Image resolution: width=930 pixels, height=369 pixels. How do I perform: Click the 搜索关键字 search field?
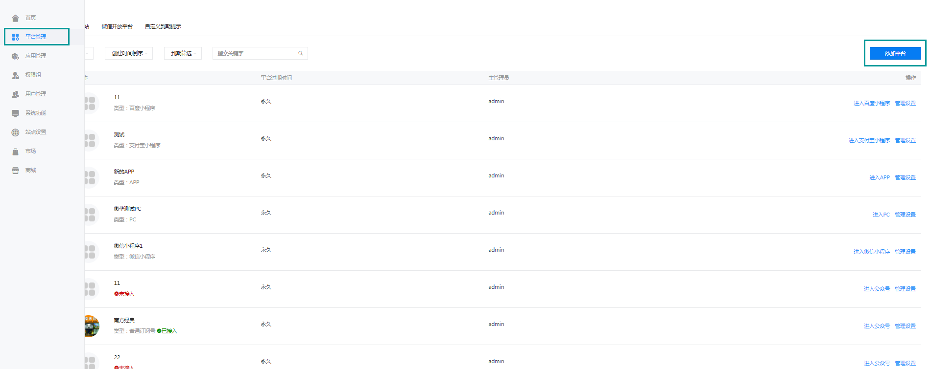(260, 53)
